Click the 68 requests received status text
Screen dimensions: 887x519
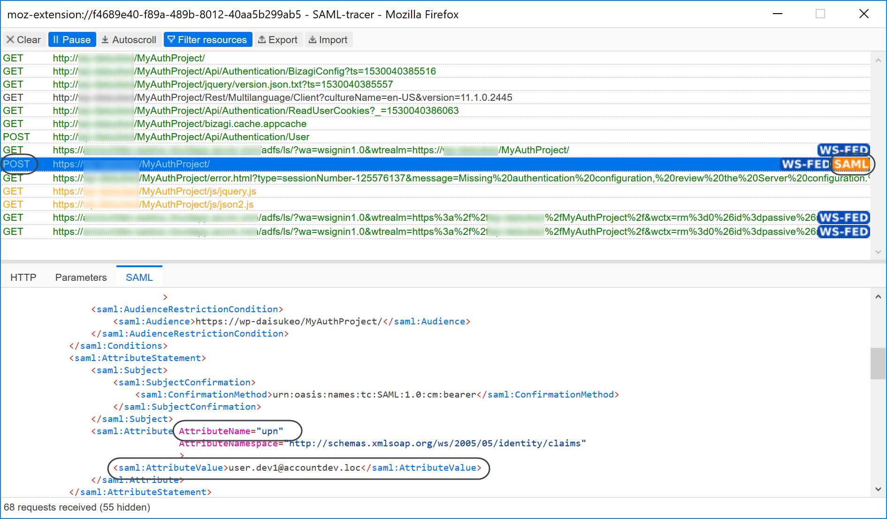point(77,507)
